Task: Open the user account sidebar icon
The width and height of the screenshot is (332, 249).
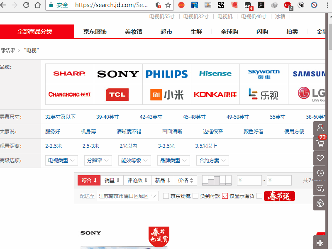Action: (x=320, y=128)
